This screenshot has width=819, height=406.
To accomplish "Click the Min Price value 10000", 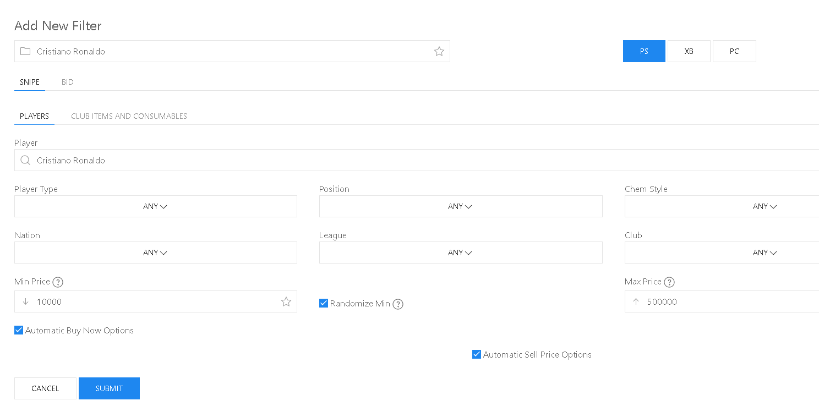I will tap(50, 302).
